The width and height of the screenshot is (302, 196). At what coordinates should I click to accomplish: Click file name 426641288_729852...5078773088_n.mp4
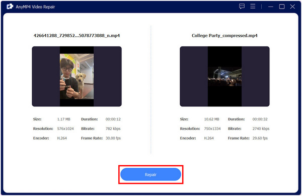[x=77, y=36]
